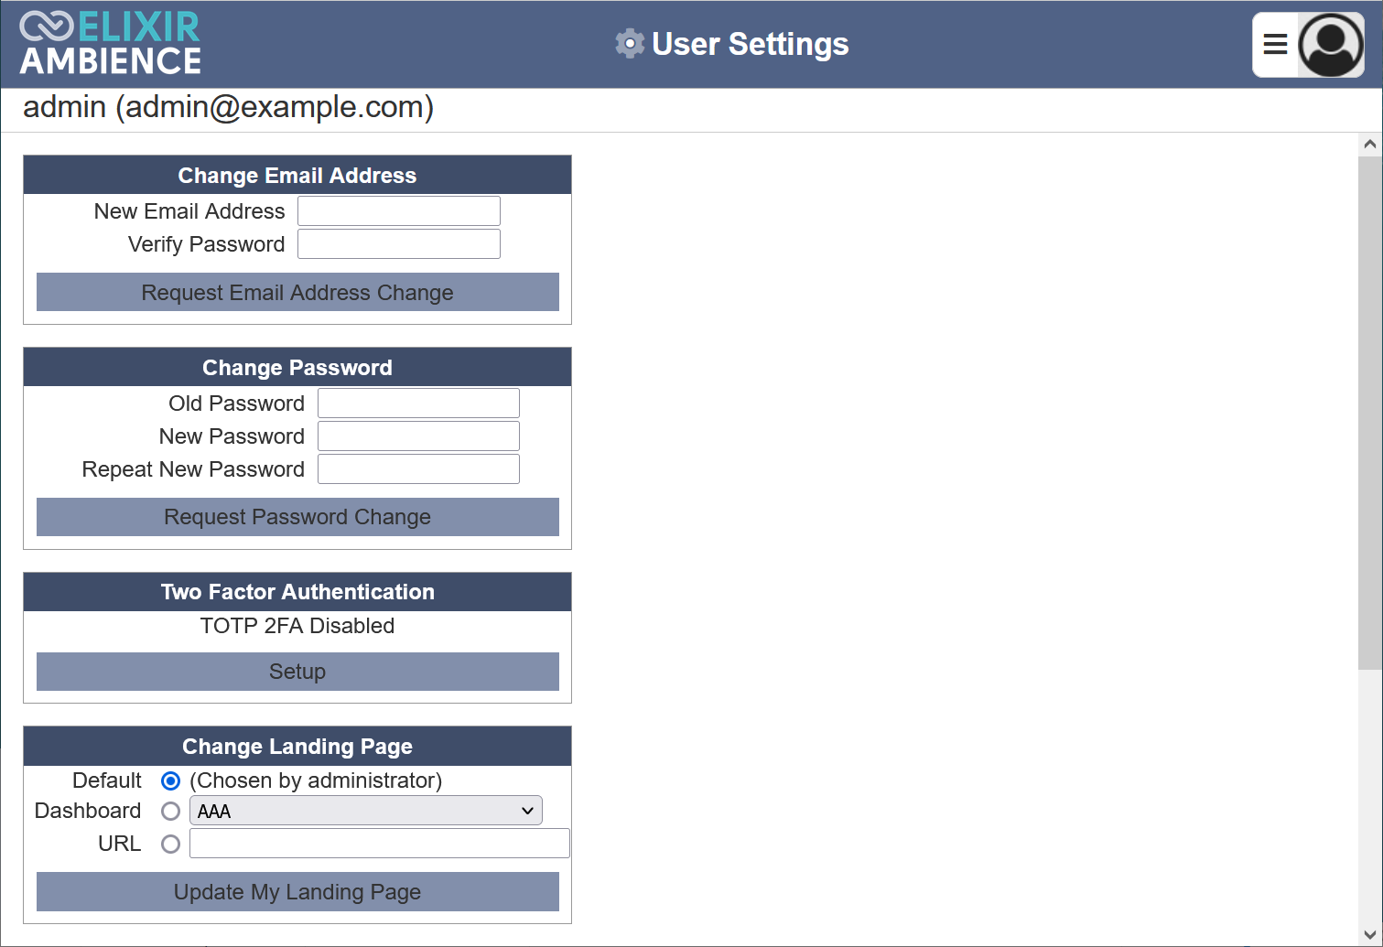Click the Repeat New Password field
The width and height of the screenshot is (1383, 947).
418,469
